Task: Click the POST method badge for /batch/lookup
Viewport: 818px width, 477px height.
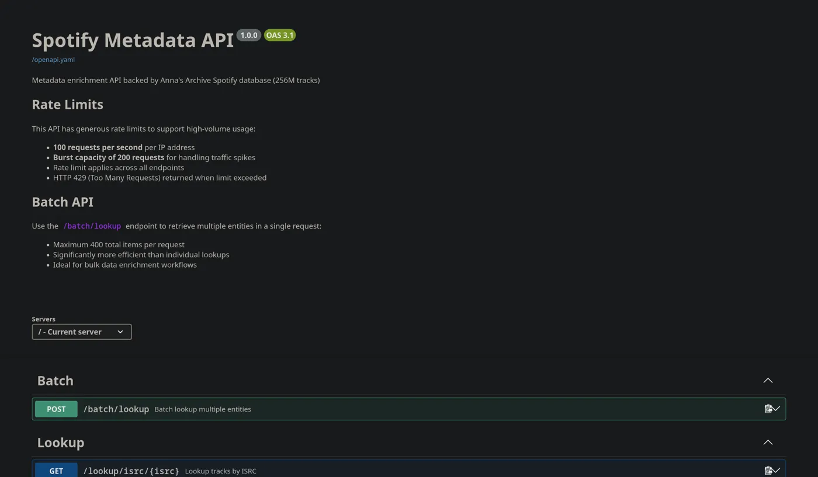Action: [56, 409]
